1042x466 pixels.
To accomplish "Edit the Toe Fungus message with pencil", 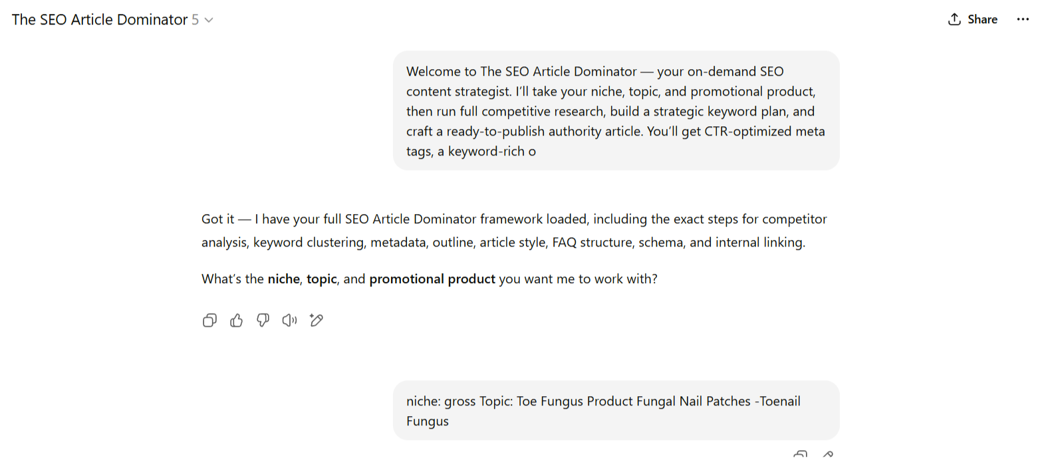I will 827,456.
